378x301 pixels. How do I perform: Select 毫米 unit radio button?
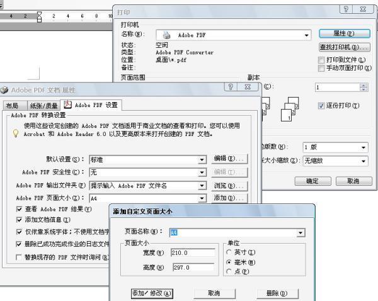229,262
